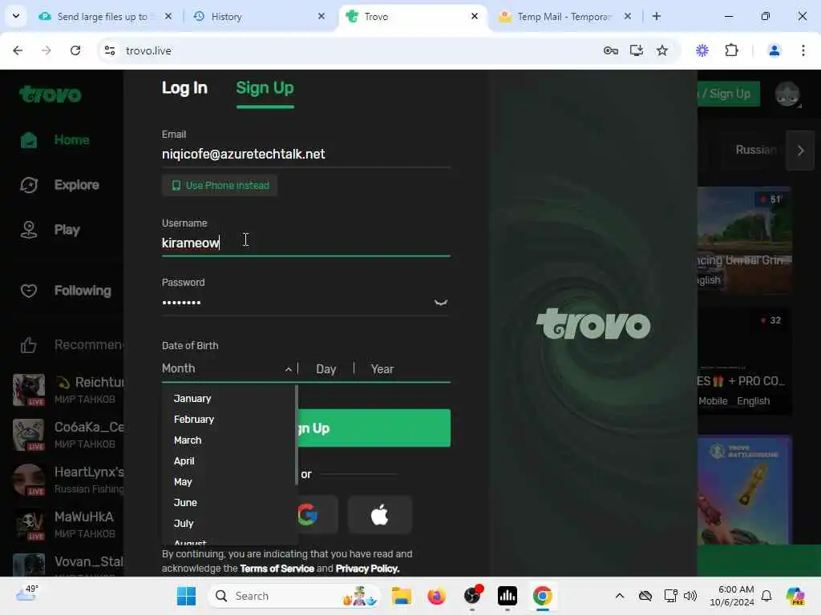Screen dimensions: 821x615
Task: Open the Windows Start menu
Action: click(186, 596)
